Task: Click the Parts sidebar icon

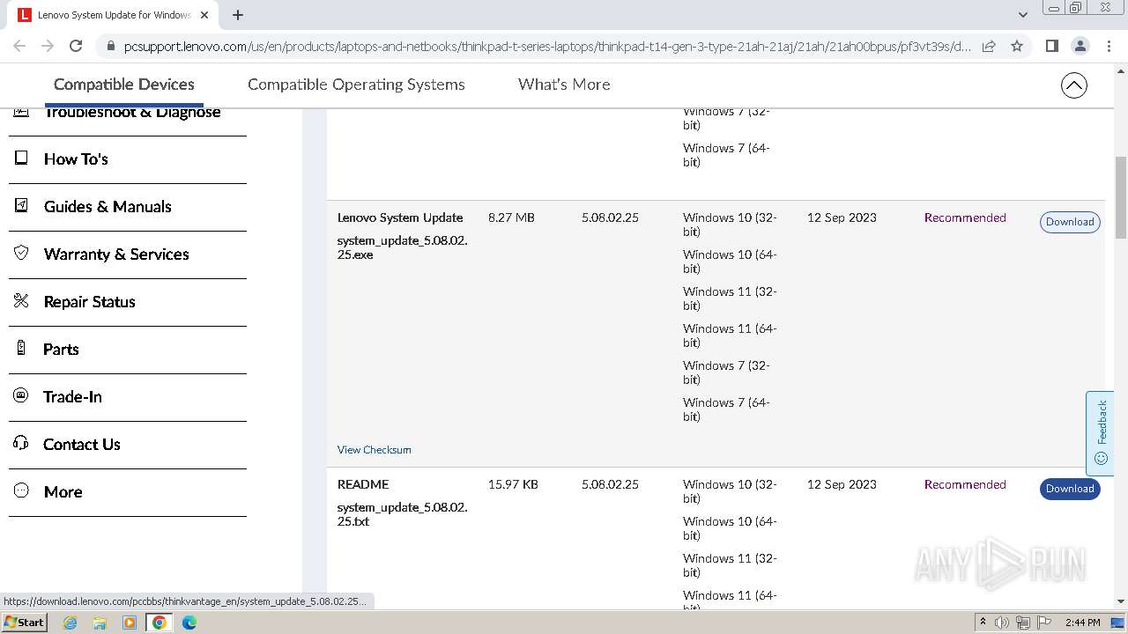Action: [x=21, y=349]
